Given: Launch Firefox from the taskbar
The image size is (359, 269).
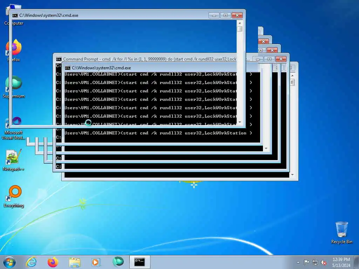Looking at the screenshot, I should coord(53,262).
